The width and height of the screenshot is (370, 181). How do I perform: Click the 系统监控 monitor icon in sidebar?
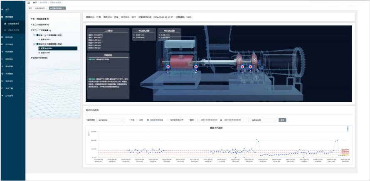click(2, 81)
